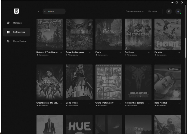The image size is (187, 134).
Task: Open Hell is other demons cover
Action: (138, 82)
